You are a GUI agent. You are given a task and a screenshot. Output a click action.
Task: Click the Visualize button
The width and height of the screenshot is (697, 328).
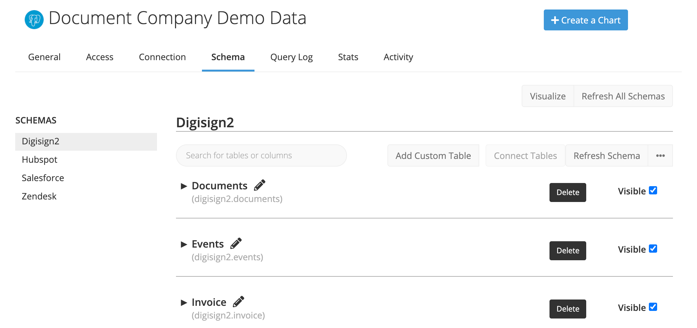click(x=548, y=96)
